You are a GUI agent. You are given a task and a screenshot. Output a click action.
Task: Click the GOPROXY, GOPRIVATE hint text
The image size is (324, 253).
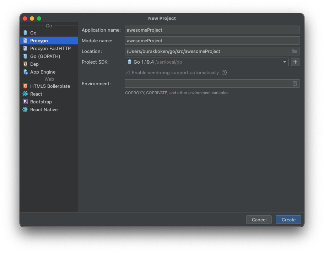pos(177,93)
